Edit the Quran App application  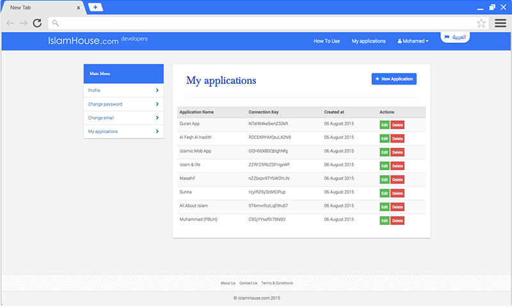[x=385, y=125]
